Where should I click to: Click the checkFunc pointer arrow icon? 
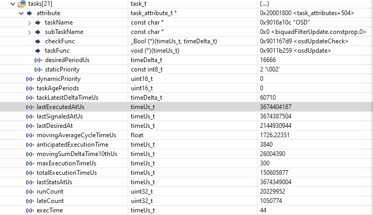38,41
